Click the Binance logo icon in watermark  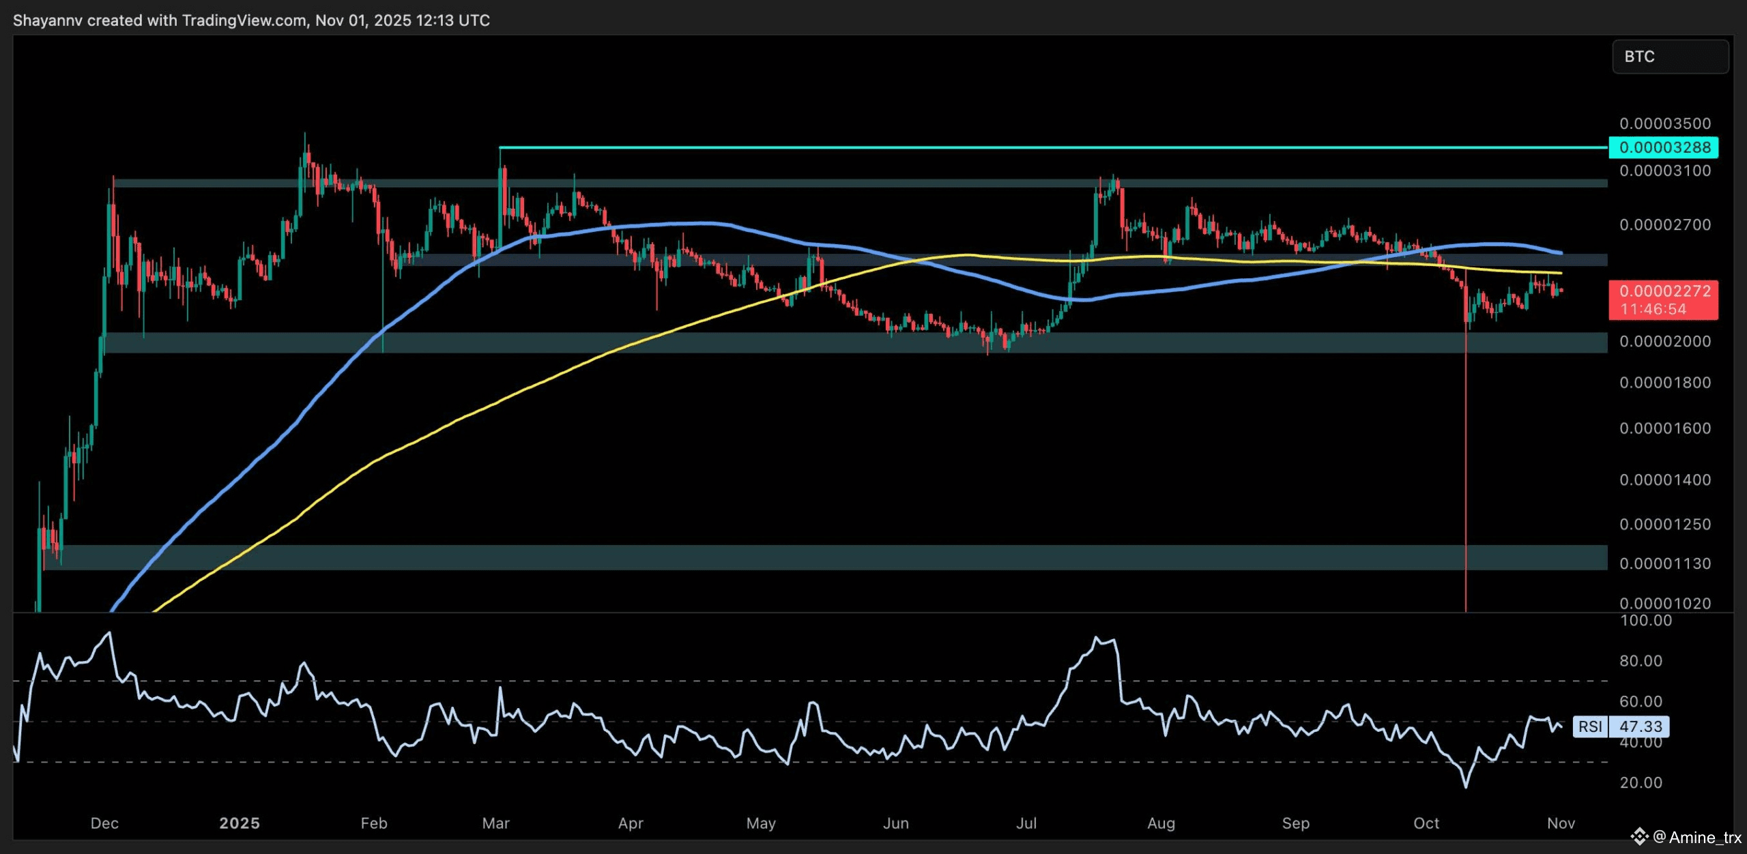[1640, 836]
